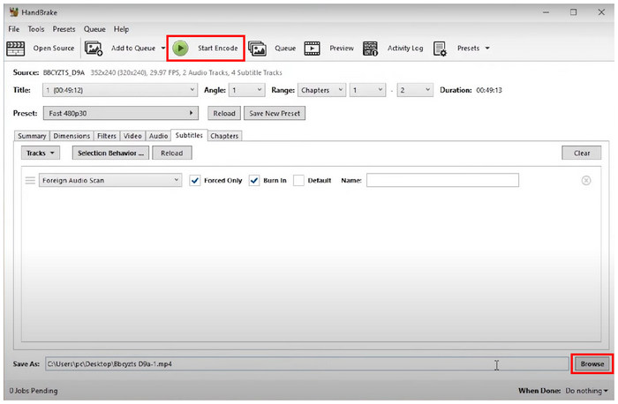
Task: Click the HandBrake app logo icon
Action: click(14, 12)
